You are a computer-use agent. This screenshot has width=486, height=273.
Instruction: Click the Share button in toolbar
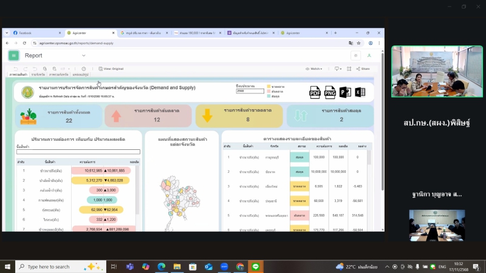pos(363,69)
